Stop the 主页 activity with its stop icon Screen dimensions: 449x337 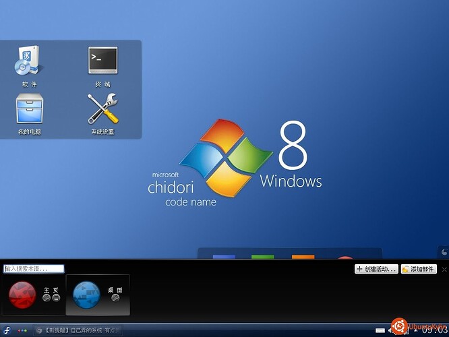56,298
